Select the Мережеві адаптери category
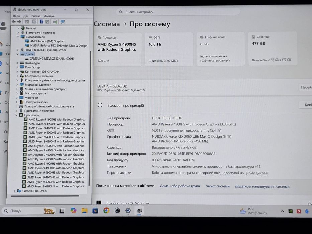The image size is (312, 234). [x=38, y=85]
